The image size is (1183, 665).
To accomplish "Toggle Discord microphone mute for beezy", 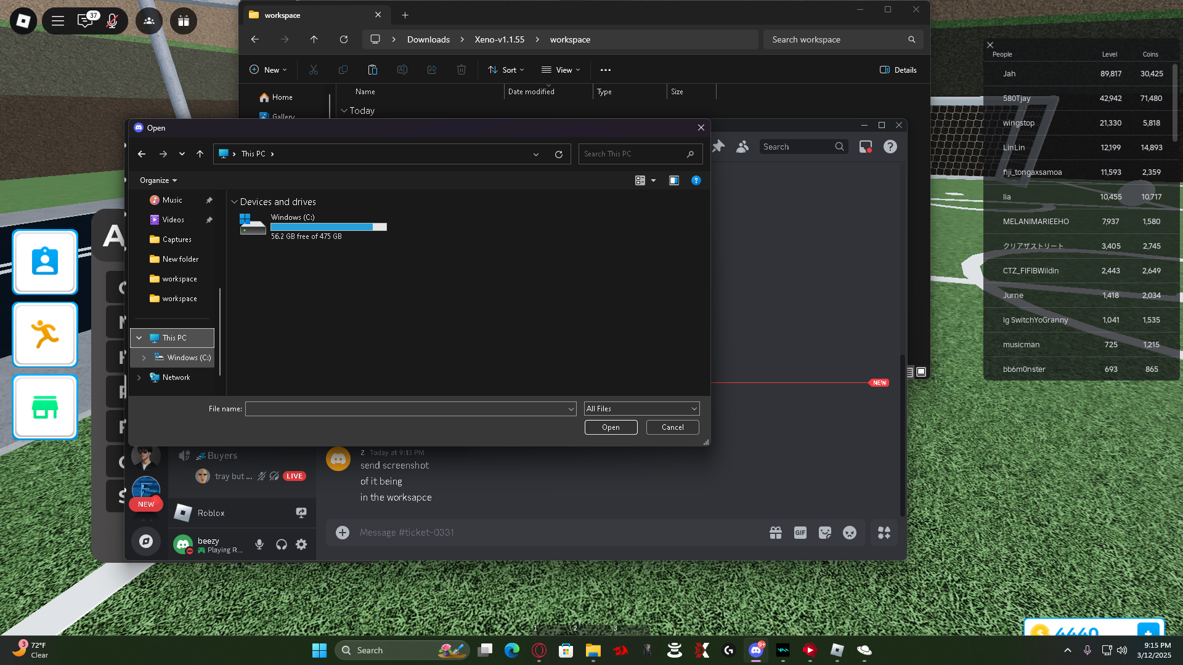I will click(259, 544).
